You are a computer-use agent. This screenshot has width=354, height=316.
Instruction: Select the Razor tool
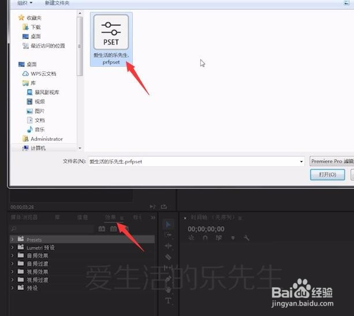168,257
